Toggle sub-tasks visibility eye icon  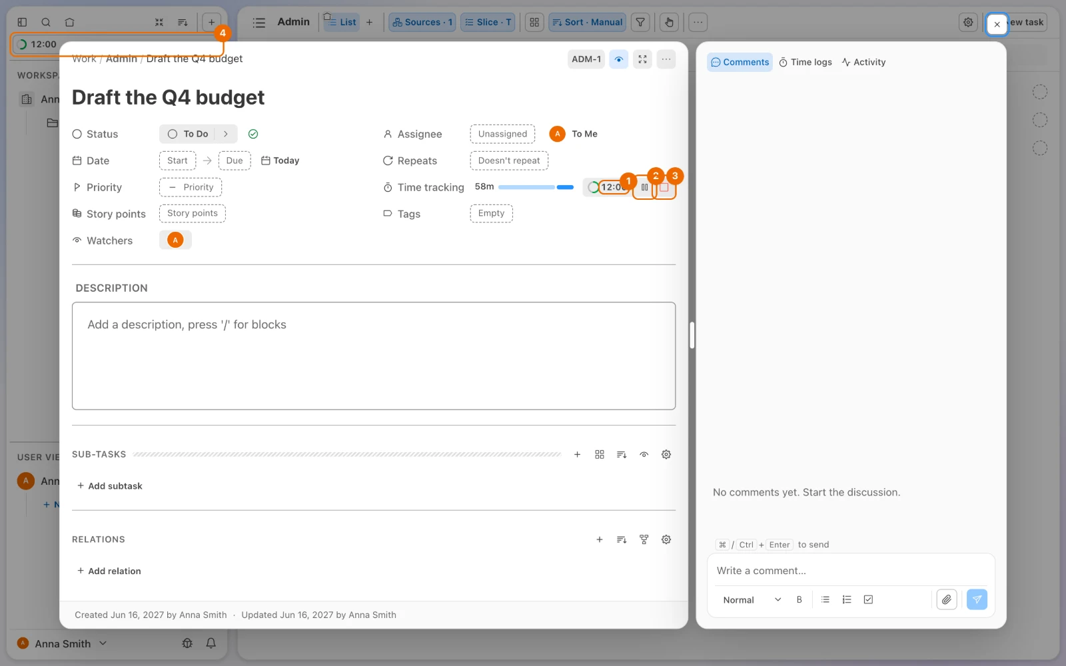pos(644,454)
